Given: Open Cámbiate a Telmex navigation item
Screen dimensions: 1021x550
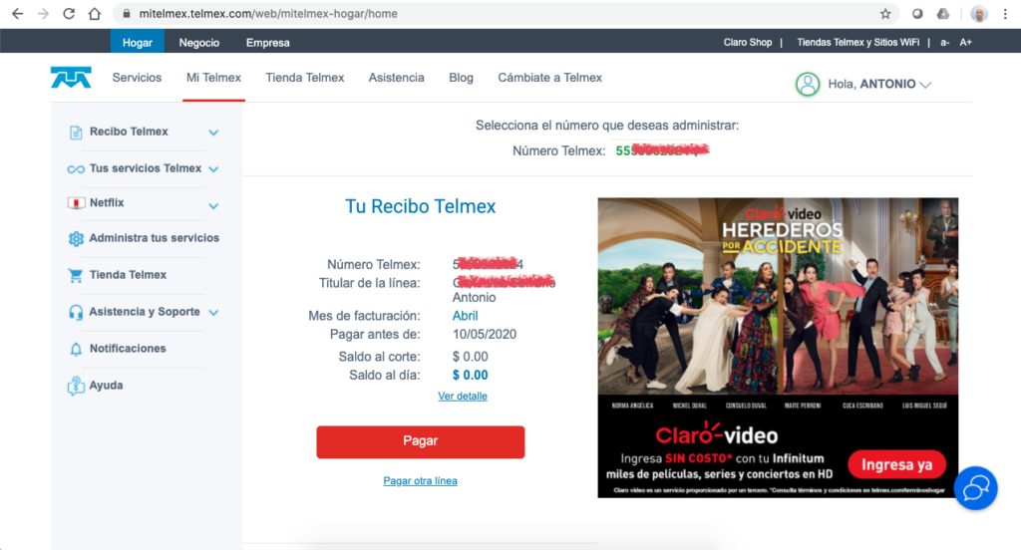Looking at the screenshot, I should coord(549,78).
